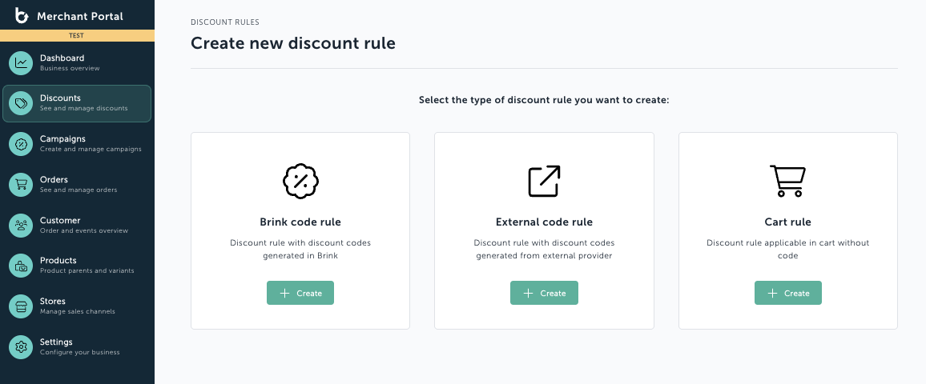
Task: Click the Merchant Portal logo
Action: [22, 16]
